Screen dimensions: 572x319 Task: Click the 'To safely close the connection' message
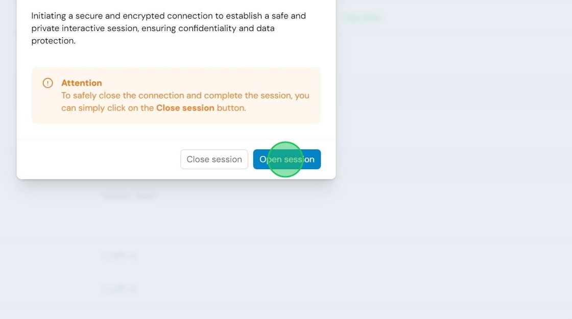coord(185,101)
